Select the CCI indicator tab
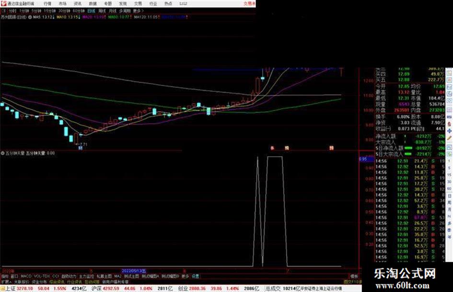Image resolution: width=453 pixels, height=292 pixels. (56, 276)
